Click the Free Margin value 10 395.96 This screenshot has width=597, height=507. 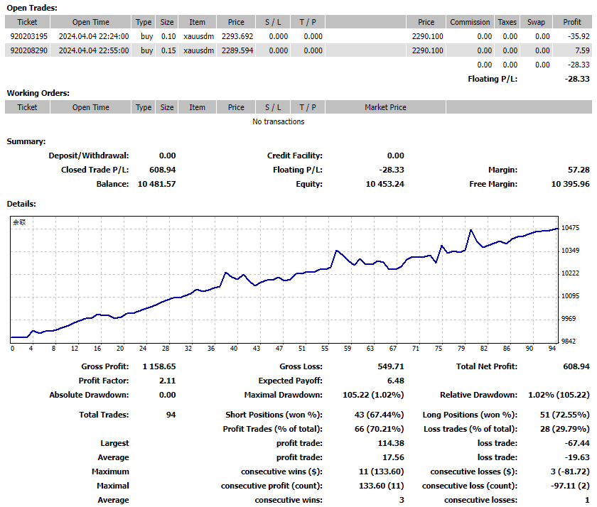tap(570, 184)
